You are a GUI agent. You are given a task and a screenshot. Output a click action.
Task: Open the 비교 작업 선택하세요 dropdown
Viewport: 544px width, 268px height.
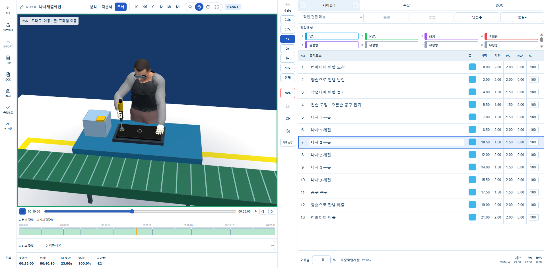pos(156,246)
